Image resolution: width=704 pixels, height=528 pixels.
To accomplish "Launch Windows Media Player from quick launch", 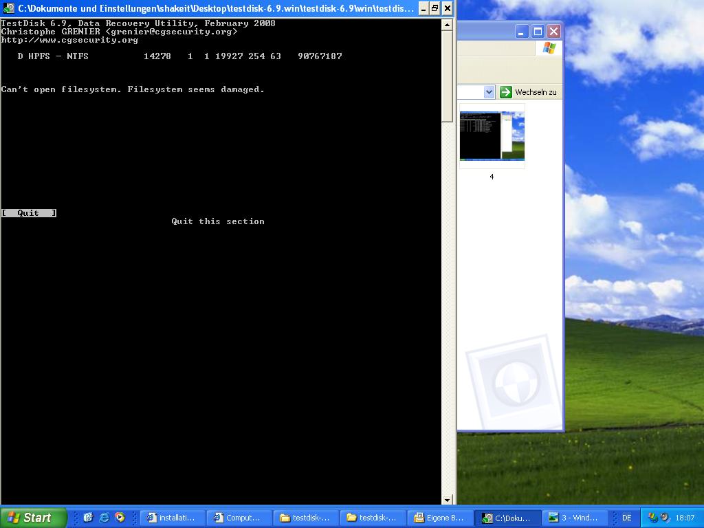I will coord(120,518).
